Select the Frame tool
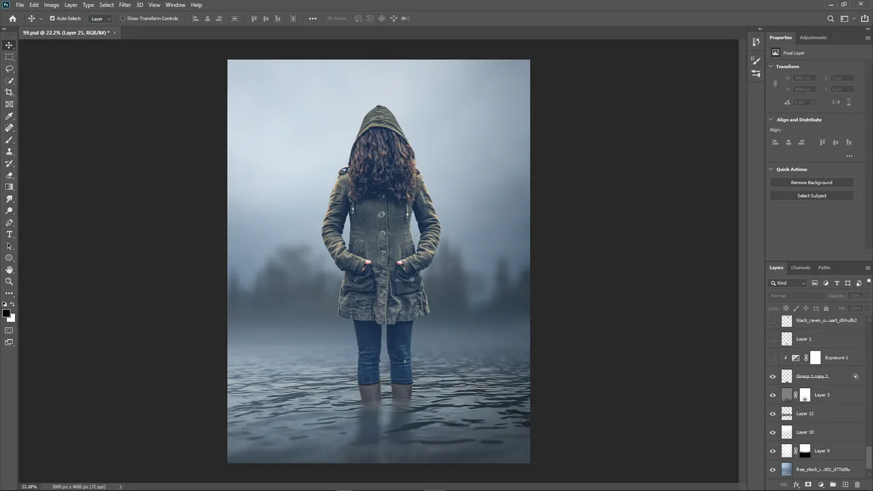873x491 pixels. pyautogui.click(x=9, y=104)
